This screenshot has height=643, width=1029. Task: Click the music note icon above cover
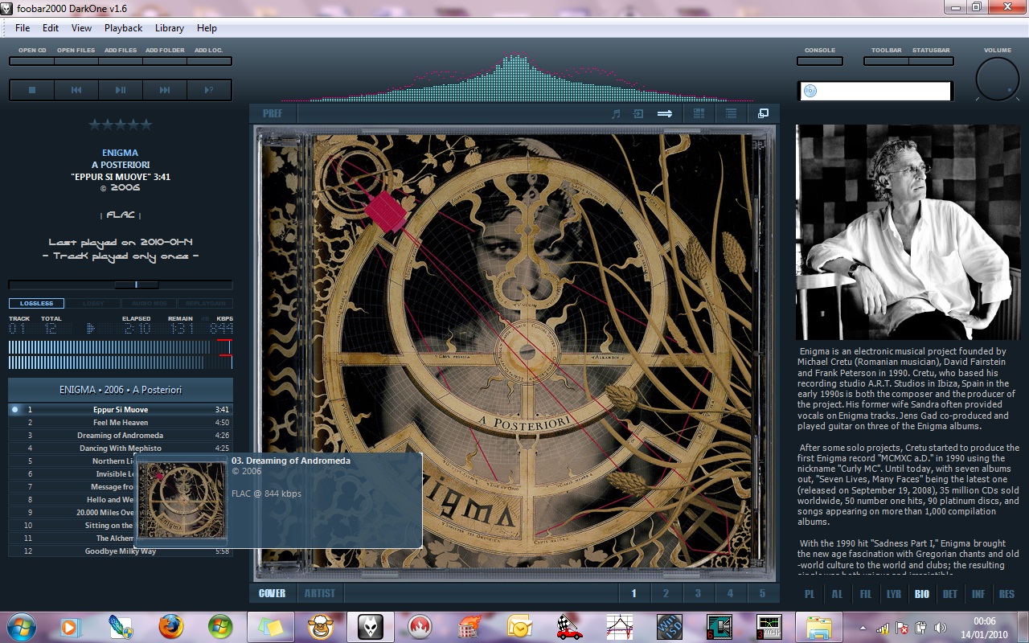coord(616,113)
